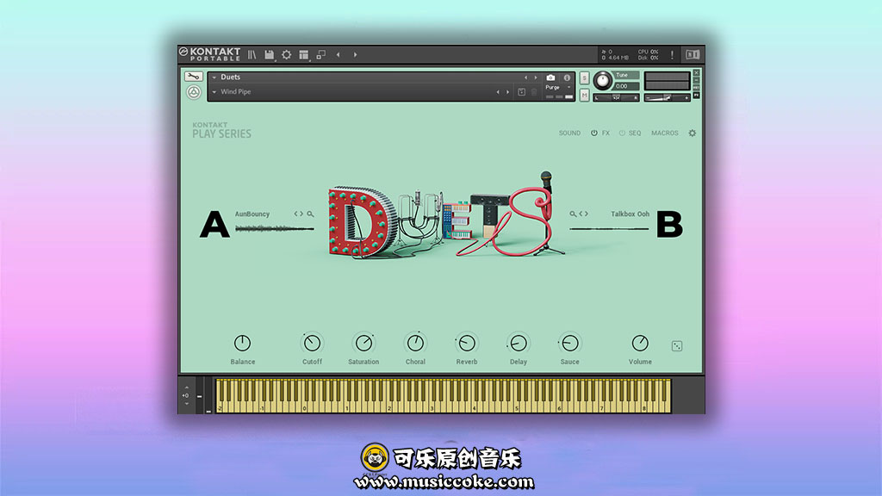Open Kontakt options gear icon
This screenshot has height=496, width=882.
point(287,54)
